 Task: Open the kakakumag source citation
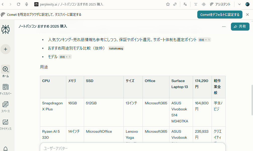click(116, 48)
